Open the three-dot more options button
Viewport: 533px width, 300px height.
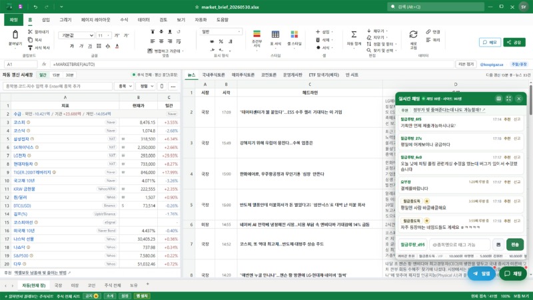pos(173,86)
